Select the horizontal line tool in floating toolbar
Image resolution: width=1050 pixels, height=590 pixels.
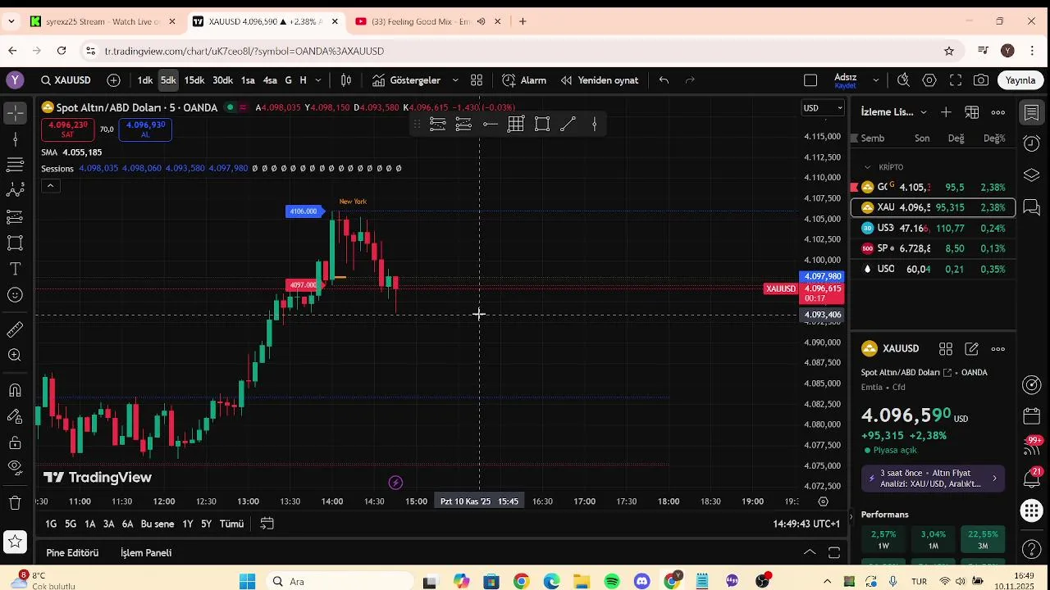490,125
